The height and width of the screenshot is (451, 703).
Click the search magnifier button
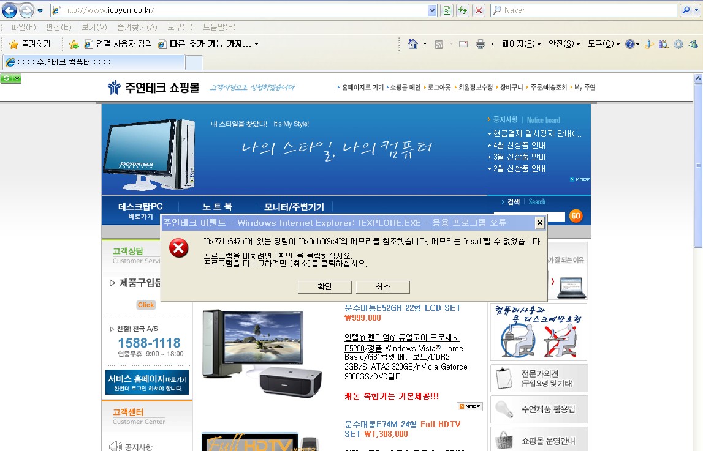685,10
